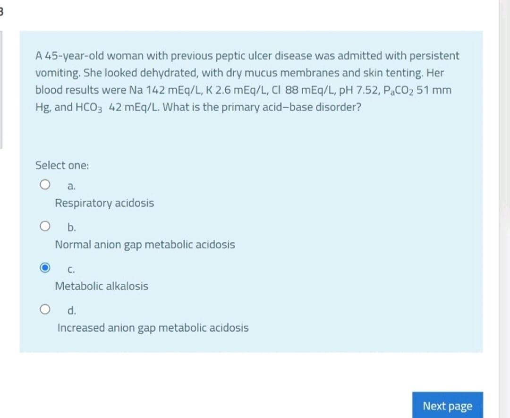
Task: Click the option letter c label
Action: 70,269
